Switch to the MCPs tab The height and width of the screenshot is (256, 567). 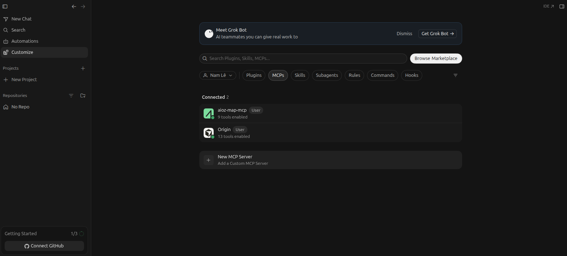coord(278,75)
